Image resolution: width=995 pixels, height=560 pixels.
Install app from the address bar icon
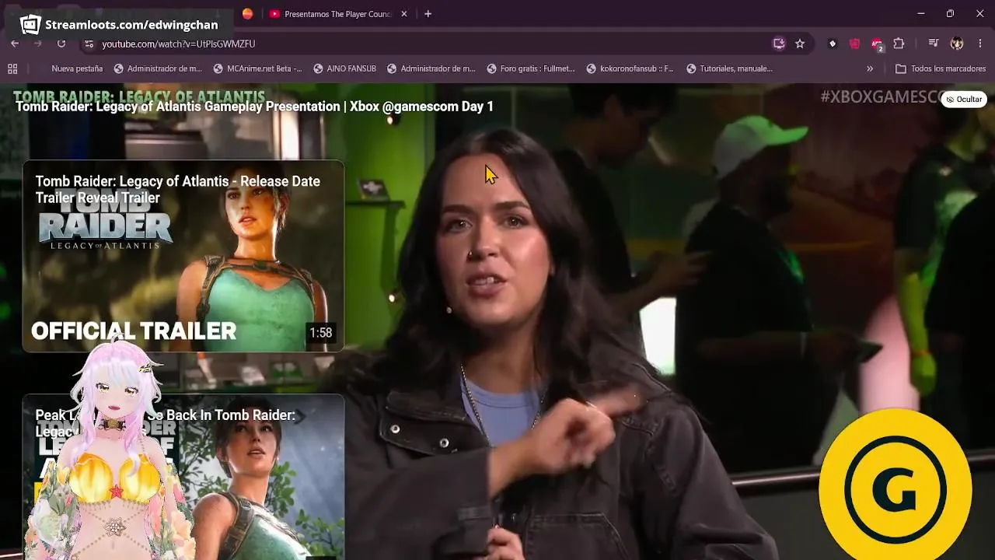coord(779,44)
